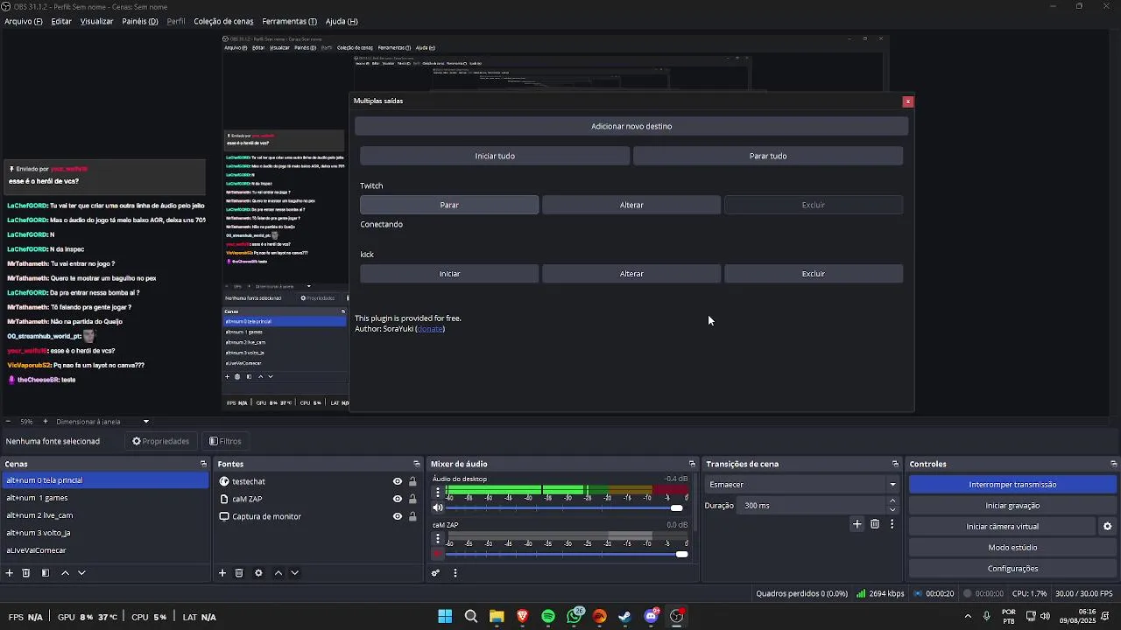Decrease transition duration stepper down
The width and height of the screenshot is (1121, 630).
coord(892,509)
